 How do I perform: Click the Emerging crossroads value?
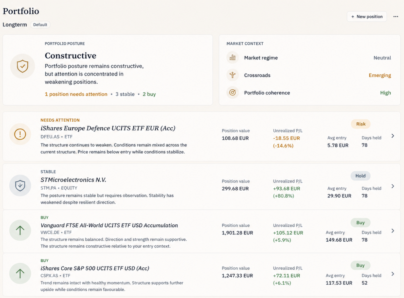point(380,75)
